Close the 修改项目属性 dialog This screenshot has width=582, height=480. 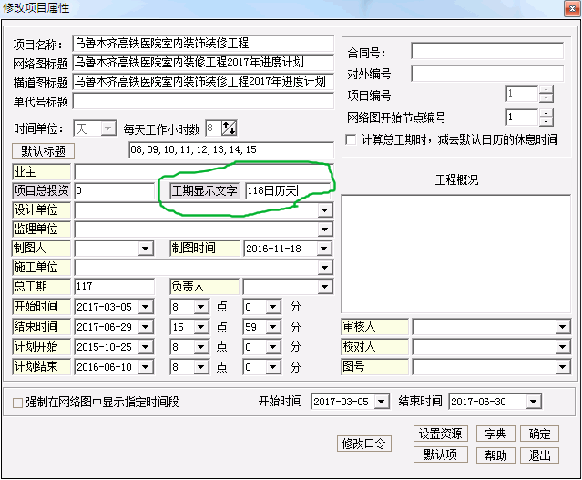572,8
